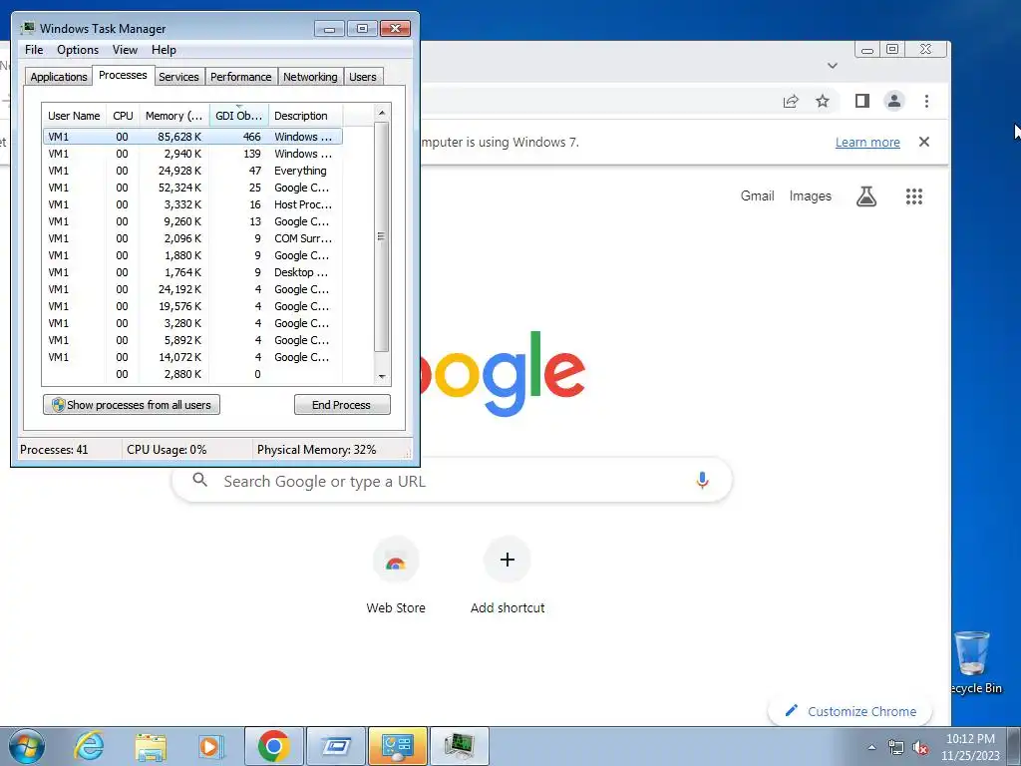This screenshot has height=766, width=1021.
Task: Dismiss the Windows 7 info bar
Action: pyautogui.click(x=924, y=142)
